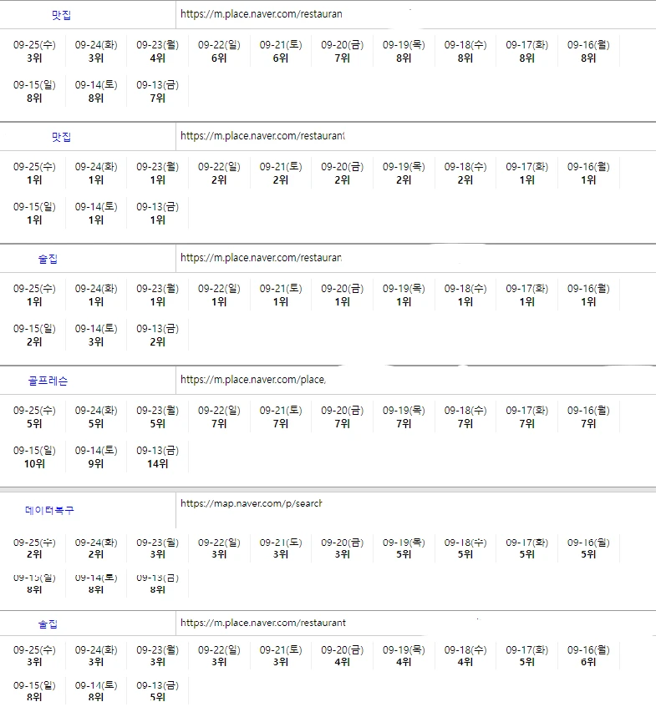Select the 09-13(금) cell showing 14위
This screenshot has width=656, height=717.
coord(157,457)
